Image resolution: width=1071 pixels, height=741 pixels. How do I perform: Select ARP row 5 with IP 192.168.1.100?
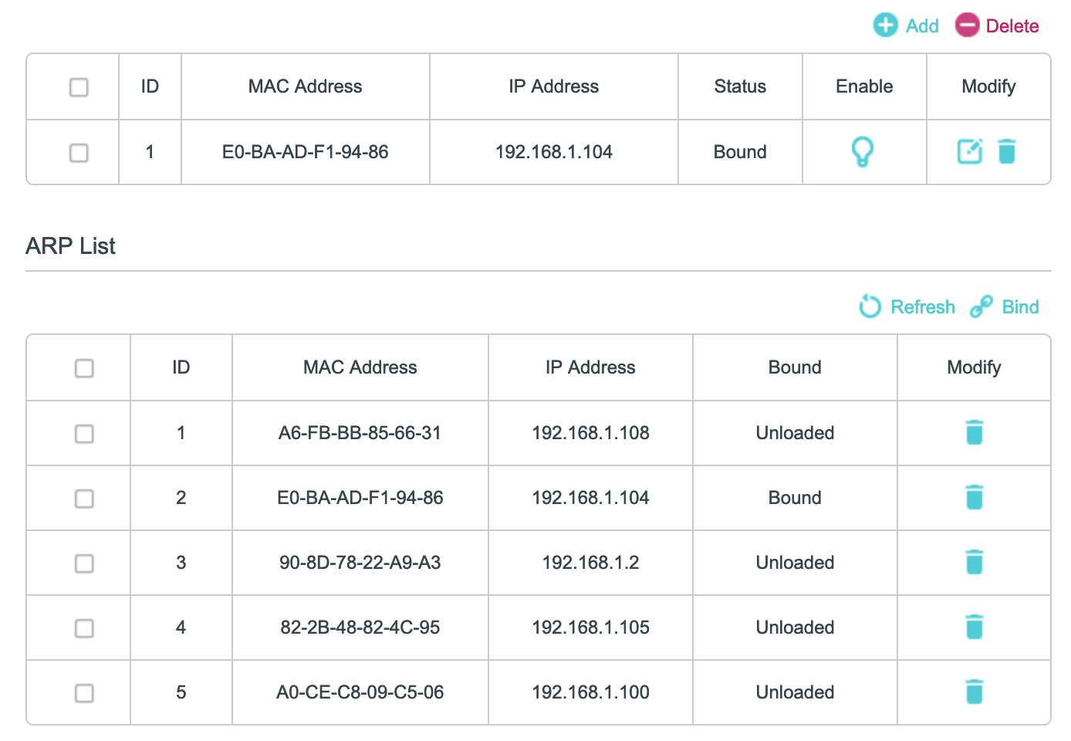point(84,693)
